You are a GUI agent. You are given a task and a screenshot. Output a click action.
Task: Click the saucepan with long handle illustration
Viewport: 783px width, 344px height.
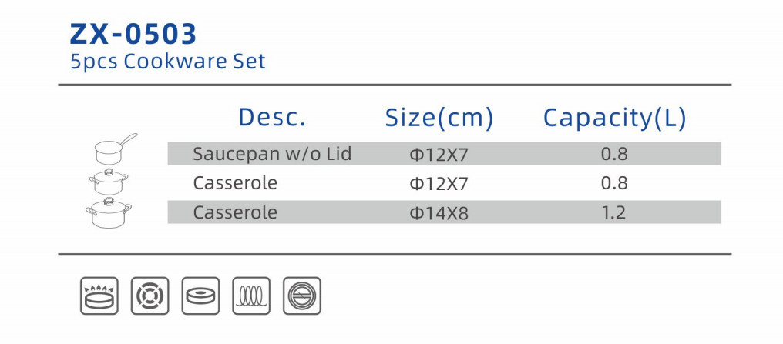point(115,148)
